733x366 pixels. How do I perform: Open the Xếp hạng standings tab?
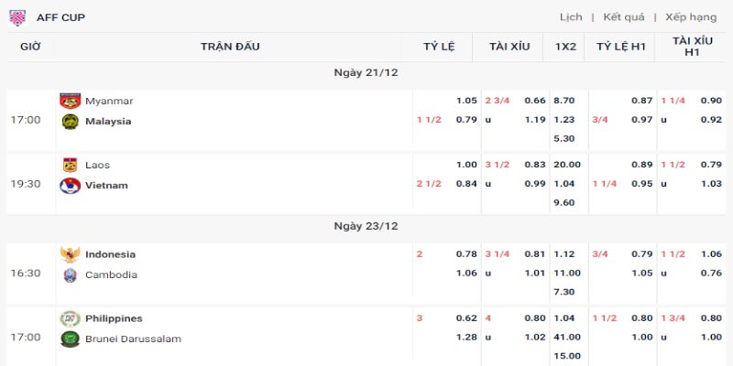[x=691, y=17]
